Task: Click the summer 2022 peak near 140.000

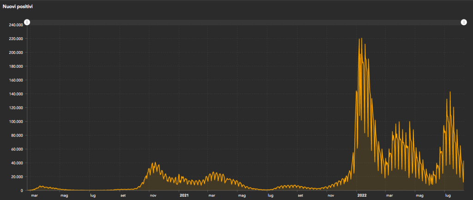Action: (450, 92)
